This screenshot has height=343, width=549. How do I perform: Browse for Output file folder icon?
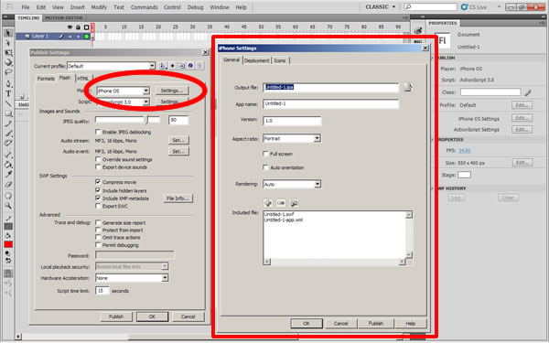(x=408, y=87)
